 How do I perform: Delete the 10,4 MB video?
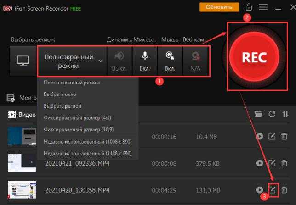(284, 136)
